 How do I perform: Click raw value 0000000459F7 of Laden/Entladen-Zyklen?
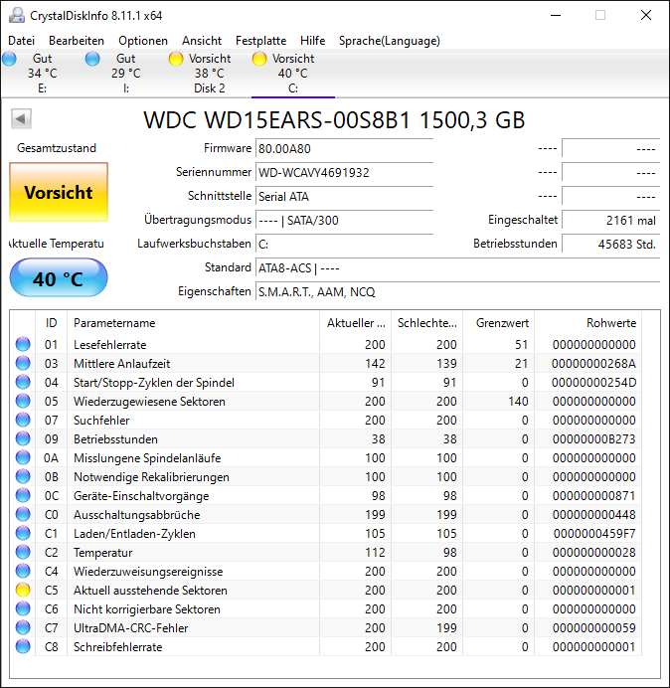pyautogui.click(x=593, y=534)
